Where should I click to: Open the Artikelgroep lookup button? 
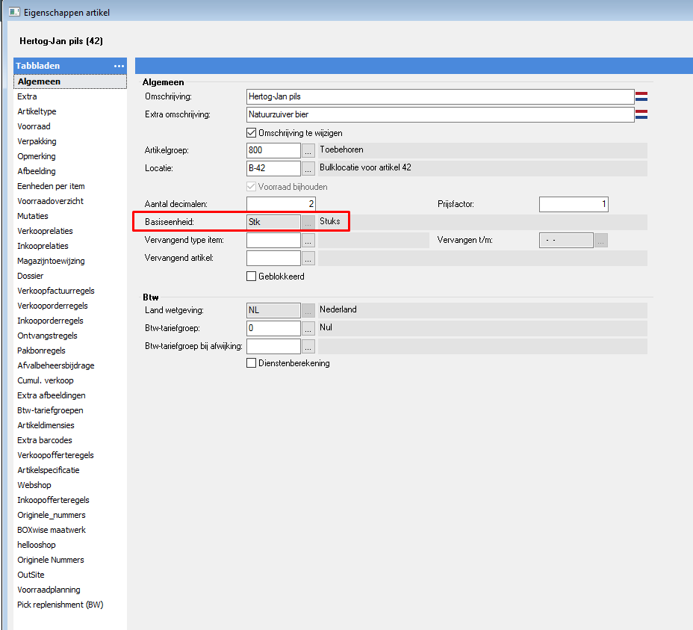tap(308, 150)
